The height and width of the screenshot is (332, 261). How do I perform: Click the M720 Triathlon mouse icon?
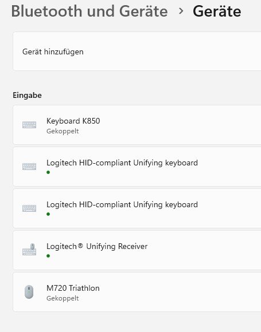[x=29, y=292]
